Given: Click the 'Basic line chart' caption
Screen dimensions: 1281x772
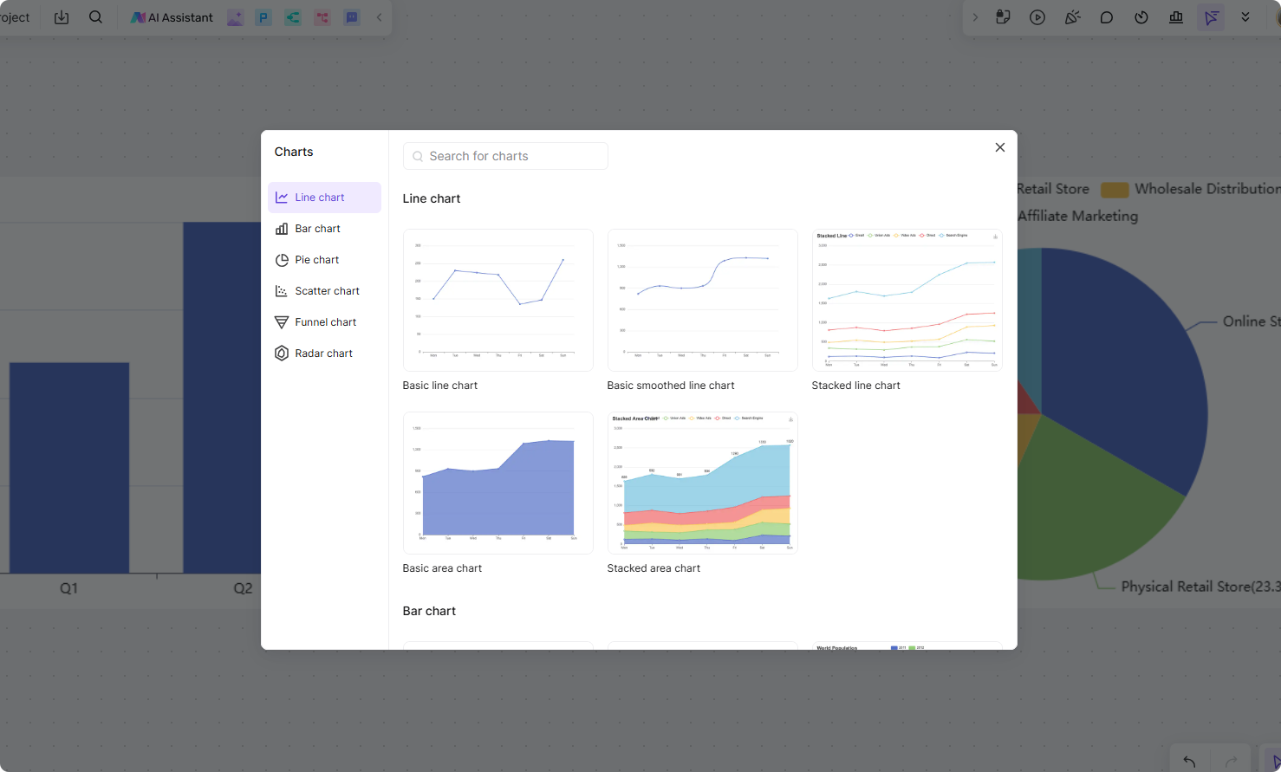Looking at the screenshot, I should point(440,386).
